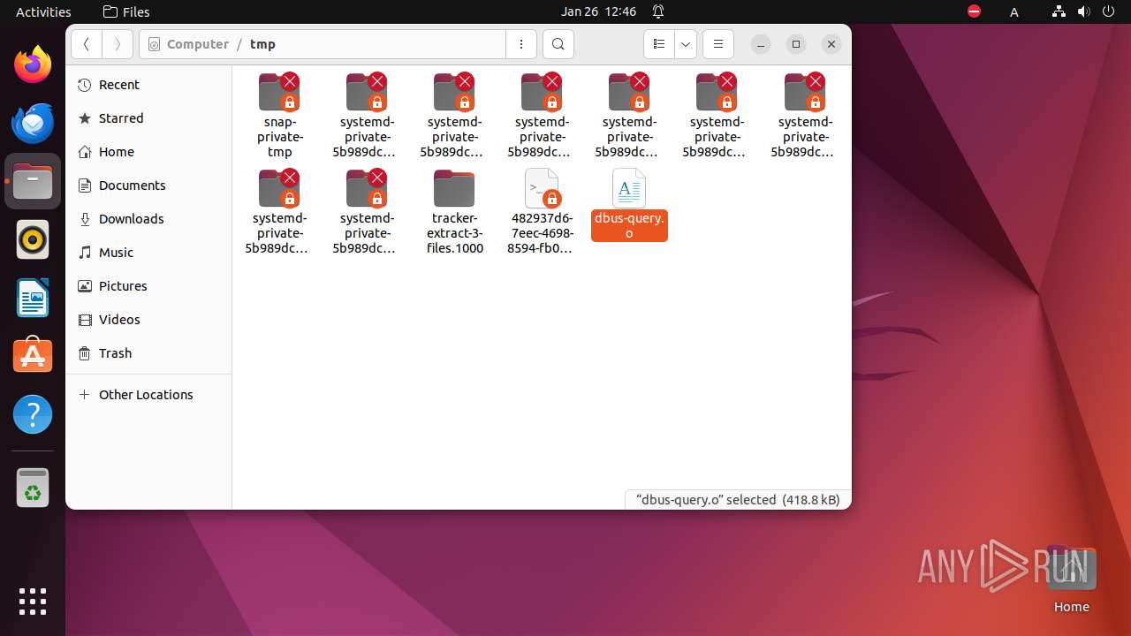The image size is (1131, 636).
Task: Click the dbus-query.o file name label
Action: [629, 225]
